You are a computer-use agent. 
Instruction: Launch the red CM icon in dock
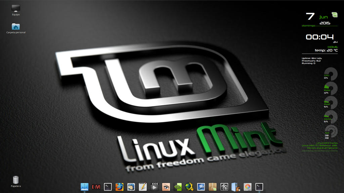coord(96,187)
